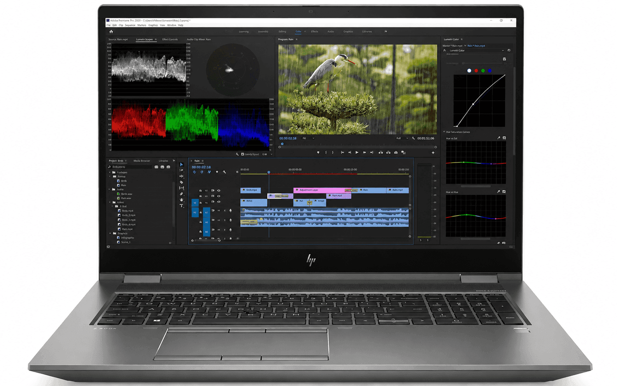This screenshot has width=617, height=386.
Task: Toggle eye visibility on the V1 track
Action: click(219, 202)
